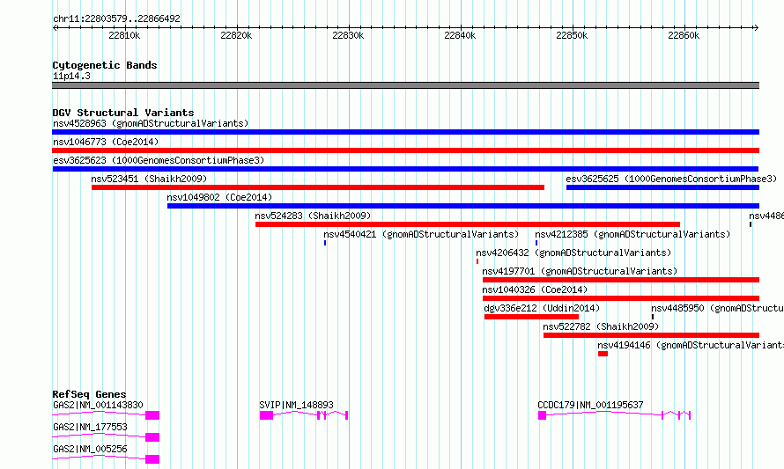Open the dgv336e212 (Uddin2014) label
This screenshot has height=469, width=784.
tap(542, 308)
